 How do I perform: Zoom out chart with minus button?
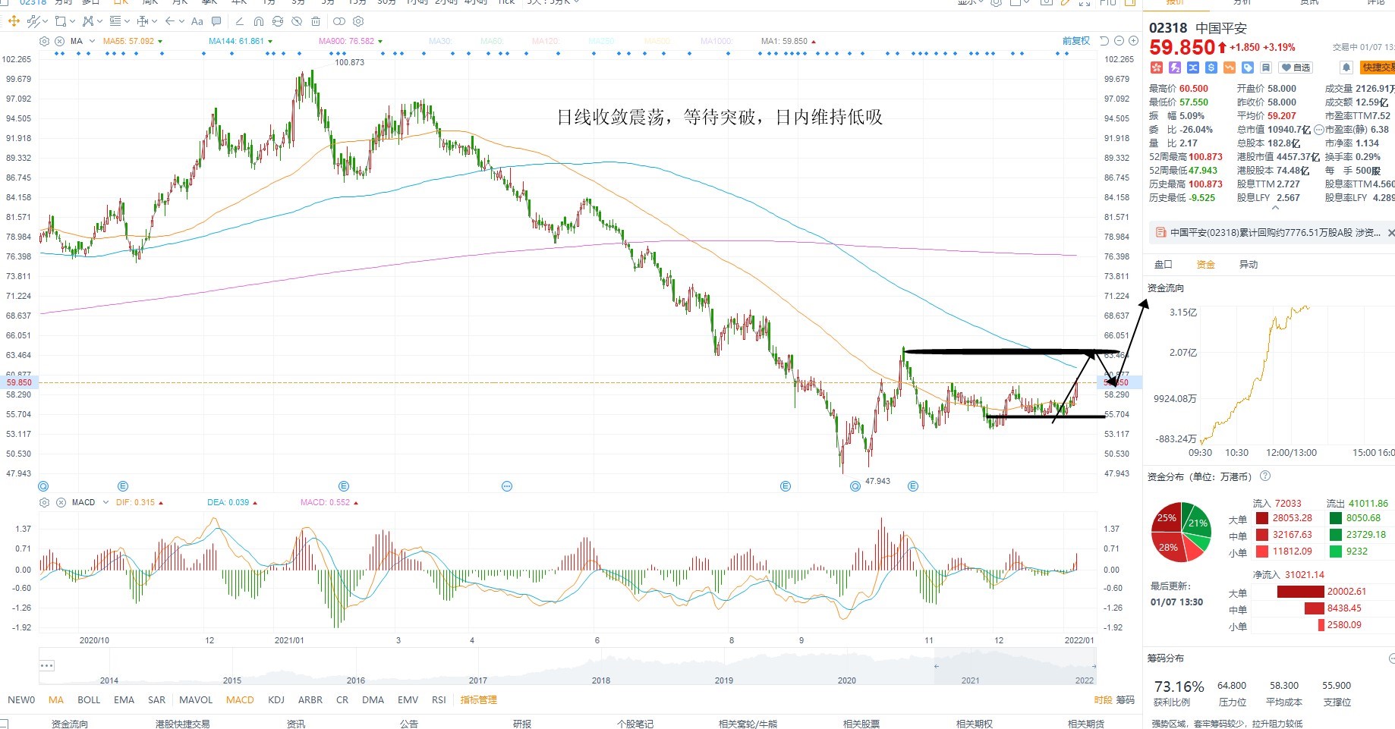pyautogui.click(x=1119, y=41)
